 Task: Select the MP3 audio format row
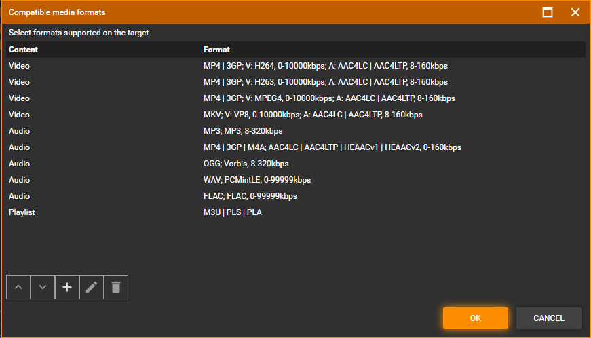tap(243, 131)
